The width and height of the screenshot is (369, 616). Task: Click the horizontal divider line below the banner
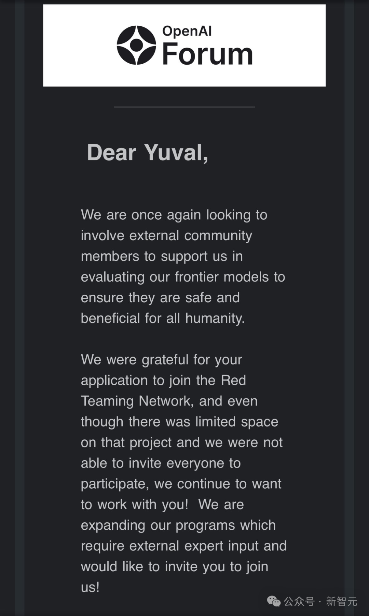click(184, 107)
